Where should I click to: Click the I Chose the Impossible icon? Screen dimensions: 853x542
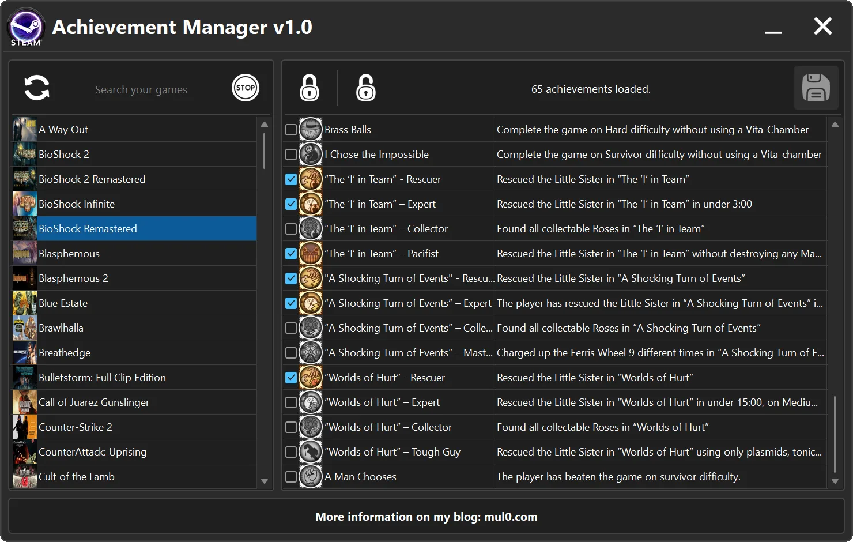[311, 155]
